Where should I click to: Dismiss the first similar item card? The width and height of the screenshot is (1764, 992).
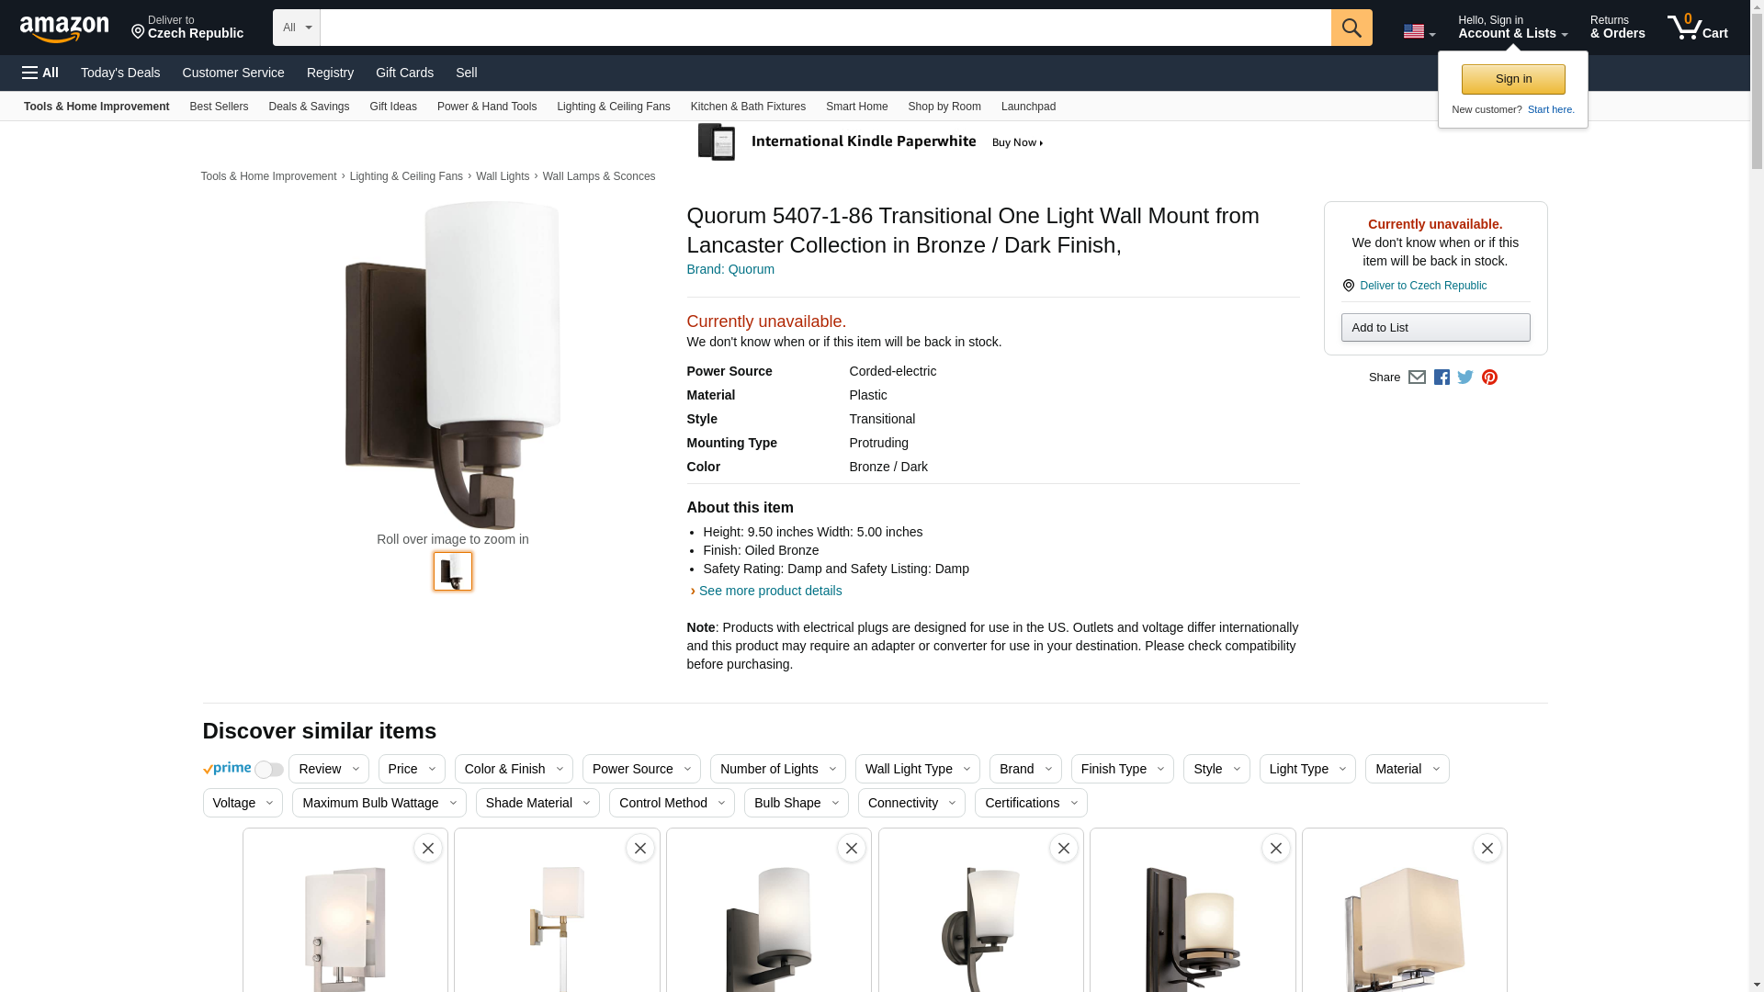pos(428,848)
